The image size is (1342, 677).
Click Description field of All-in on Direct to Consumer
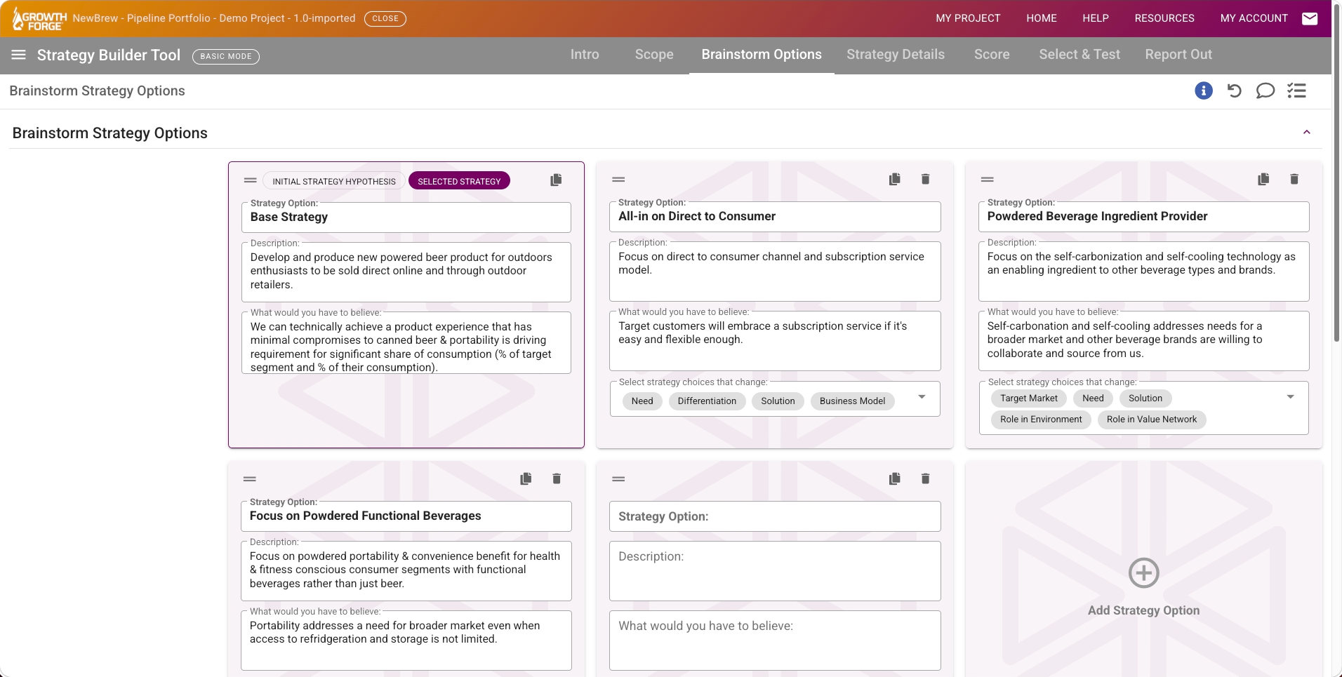click(x=775, y=272)
